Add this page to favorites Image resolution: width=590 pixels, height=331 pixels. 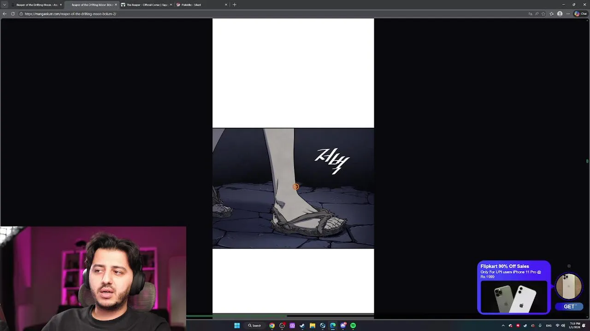coord(543,14)
